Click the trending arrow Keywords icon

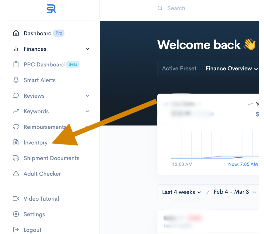[x=16, y=111]
